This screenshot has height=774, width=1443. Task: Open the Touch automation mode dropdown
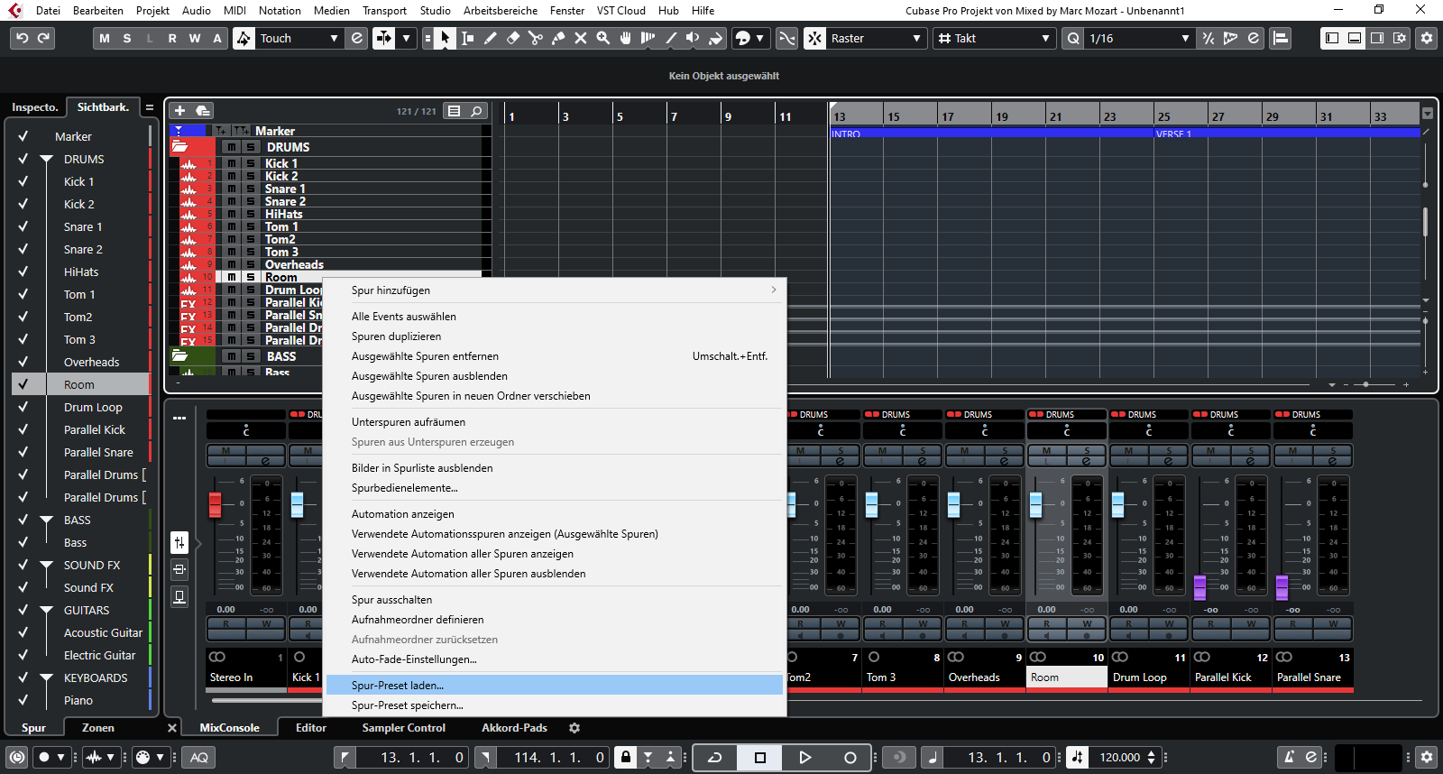[x=299, y=38]
